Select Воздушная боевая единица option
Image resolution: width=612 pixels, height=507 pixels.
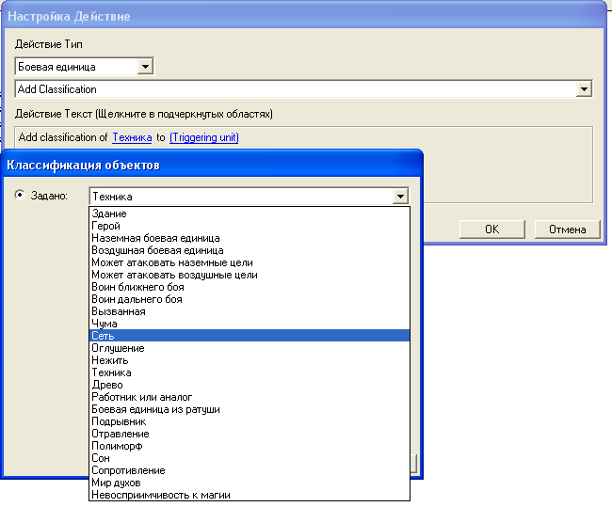250,250
